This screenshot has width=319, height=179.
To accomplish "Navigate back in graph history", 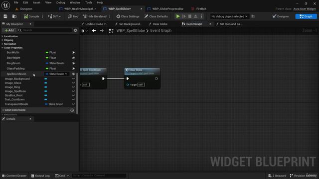I will [94, 31].
